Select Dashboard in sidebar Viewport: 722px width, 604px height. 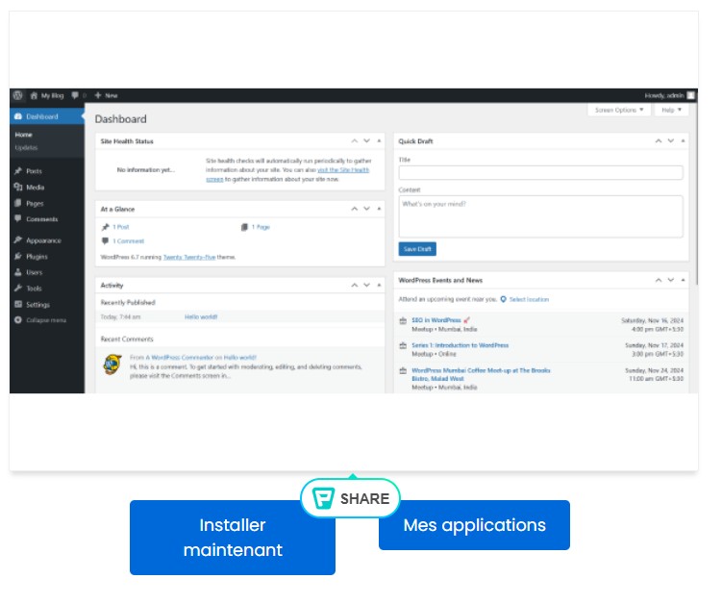pos(46,116)
